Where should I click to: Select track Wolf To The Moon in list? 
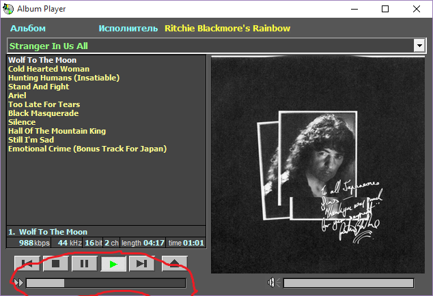pos(42,60)
